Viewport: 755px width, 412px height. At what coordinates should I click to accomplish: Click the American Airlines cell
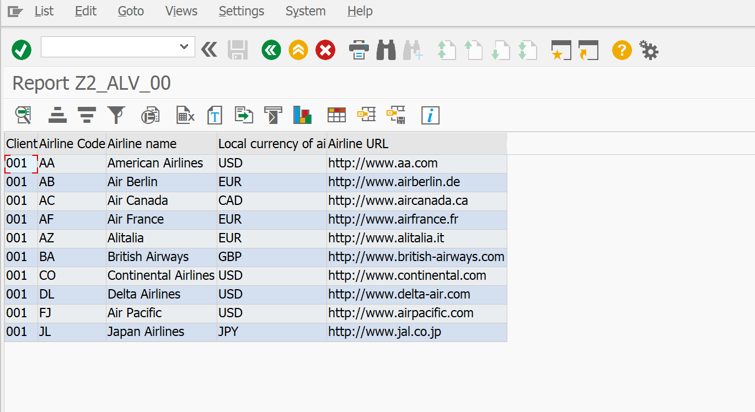tap(162, 164)
